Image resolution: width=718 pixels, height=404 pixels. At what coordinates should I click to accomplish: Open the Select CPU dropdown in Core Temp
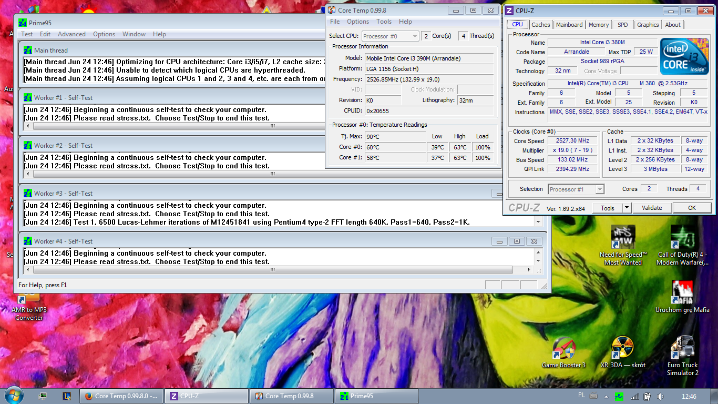tap(390, 36)
